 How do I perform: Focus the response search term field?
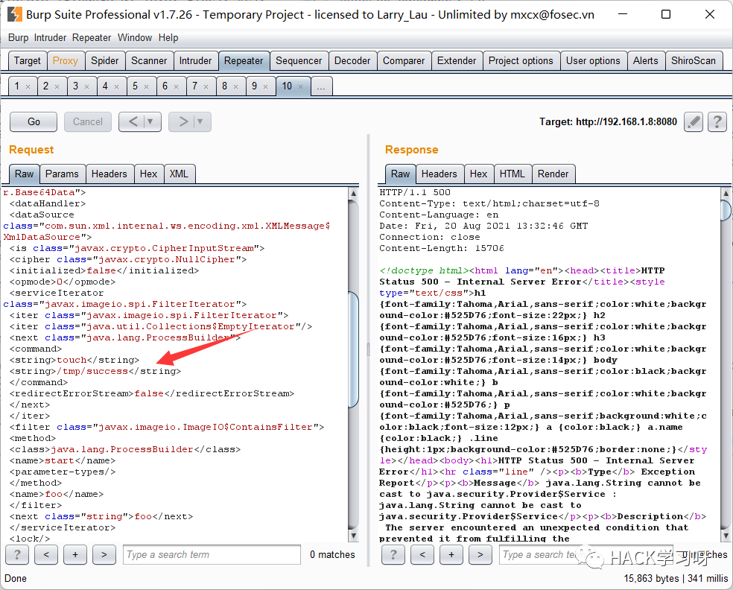point(588,554)
